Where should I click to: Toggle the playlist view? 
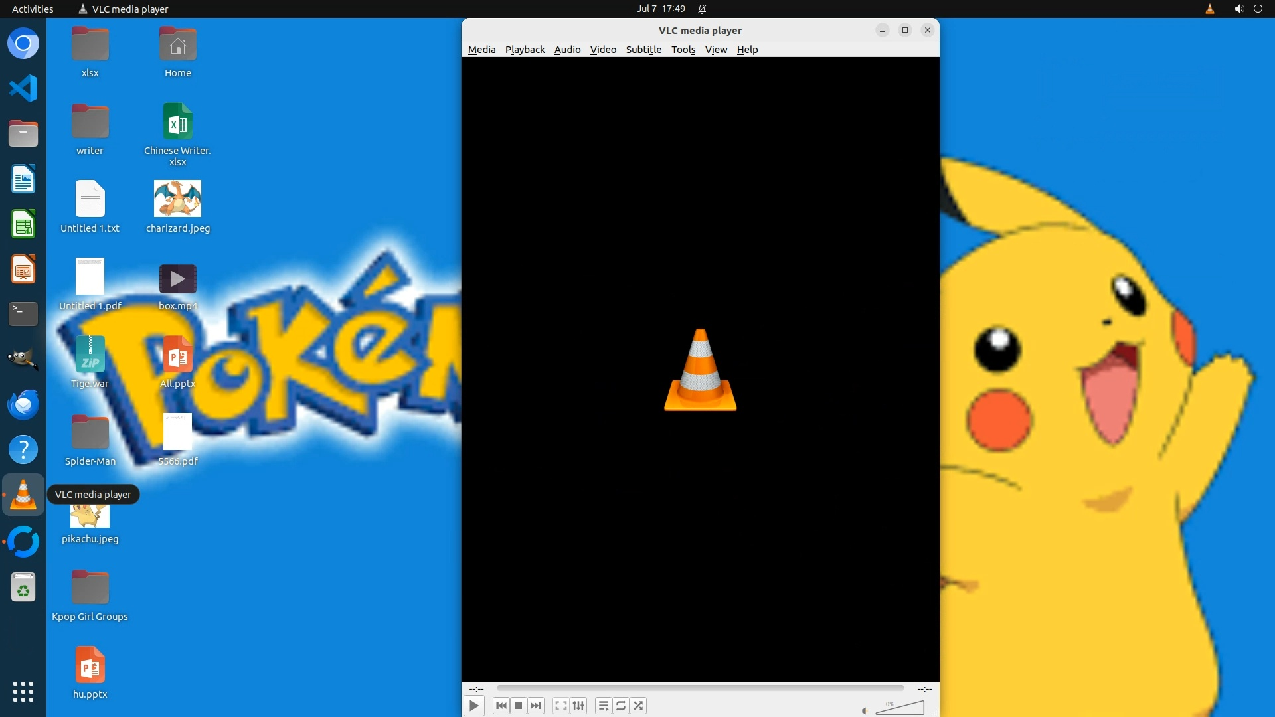click(x=603, y=706)
